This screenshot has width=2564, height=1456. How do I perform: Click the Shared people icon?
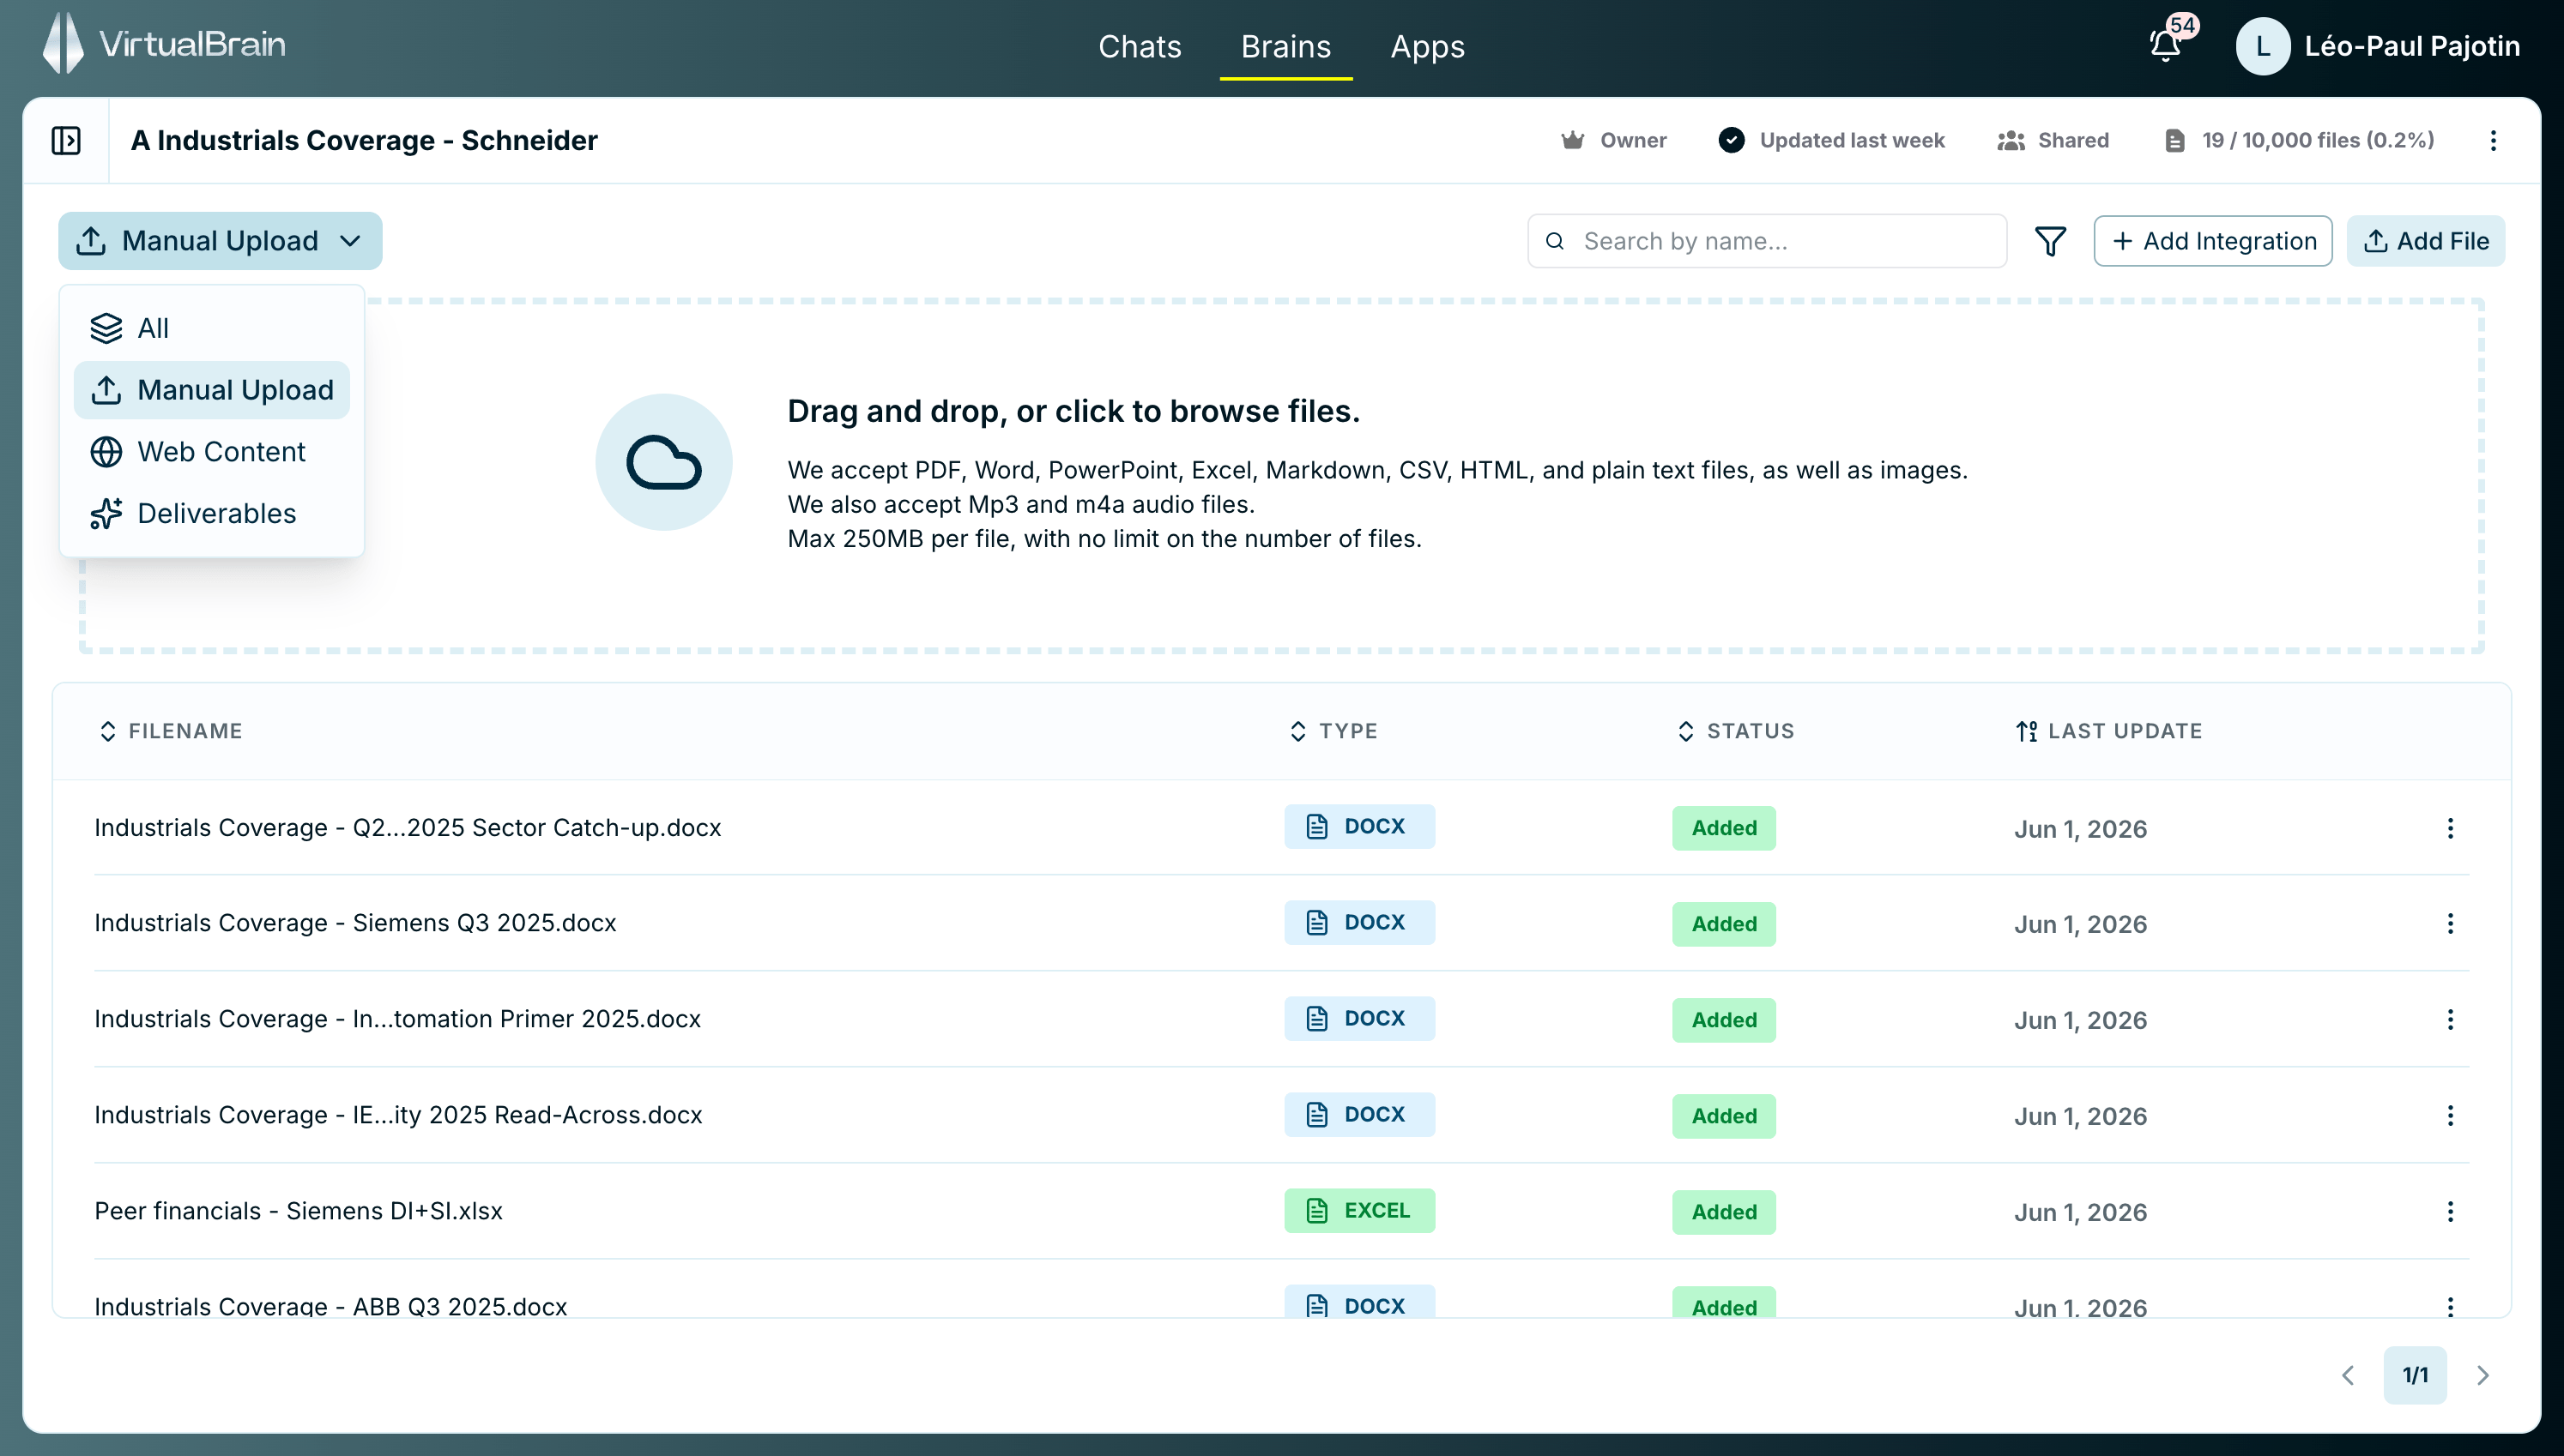pos(2011,140)
